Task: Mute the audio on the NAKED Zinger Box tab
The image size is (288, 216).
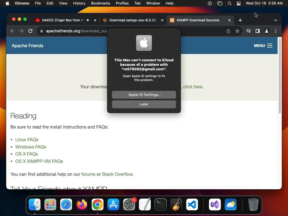Action: tap(88, 20)
